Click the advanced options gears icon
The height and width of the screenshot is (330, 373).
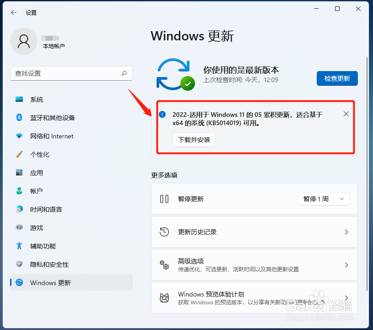click(x=164, y=265)
